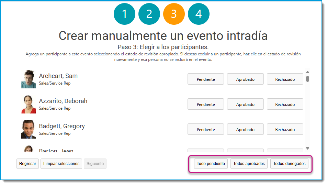327x185 pixels.
Task: Deny all with Todos denegados
Action: [x=289, y=164]
